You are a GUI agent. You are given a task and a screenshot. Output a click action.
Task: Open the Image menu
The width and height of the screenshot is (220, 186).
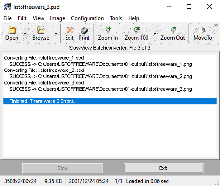pyautogui.click(x=57, y=18)
